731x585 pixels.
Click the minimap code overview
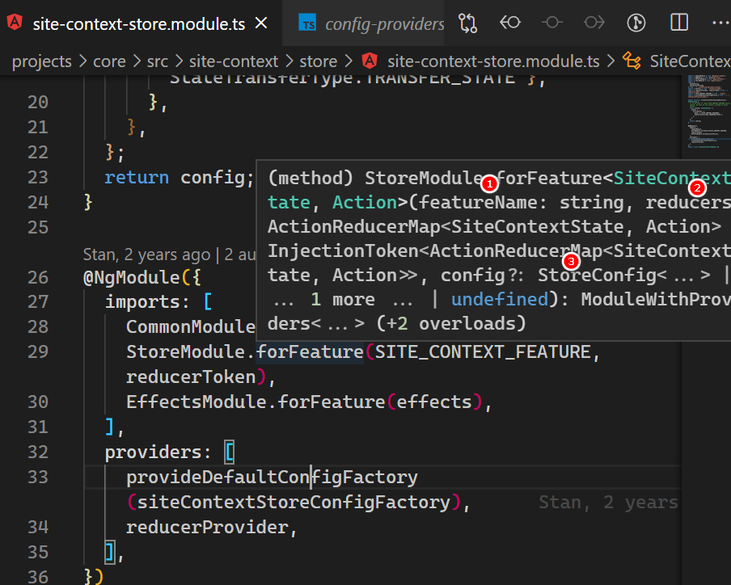coord(707,112)
